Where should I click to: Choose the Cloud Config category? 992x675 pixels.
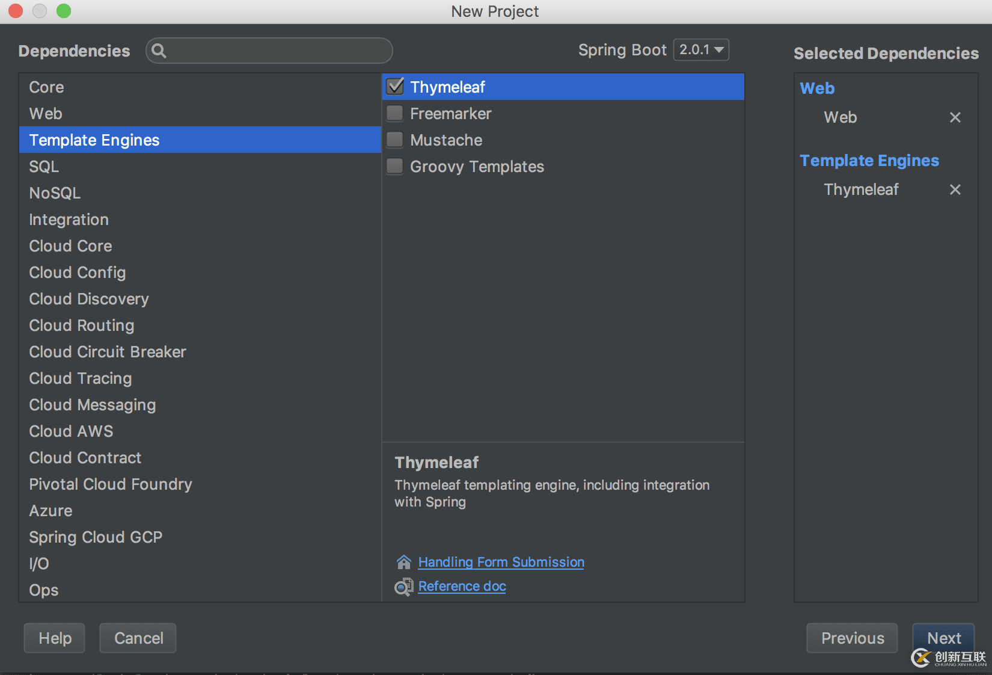(78, 273)
